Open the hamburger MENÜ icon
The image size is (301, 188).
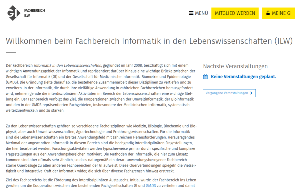pyautogui.click(x=191, y=13)
